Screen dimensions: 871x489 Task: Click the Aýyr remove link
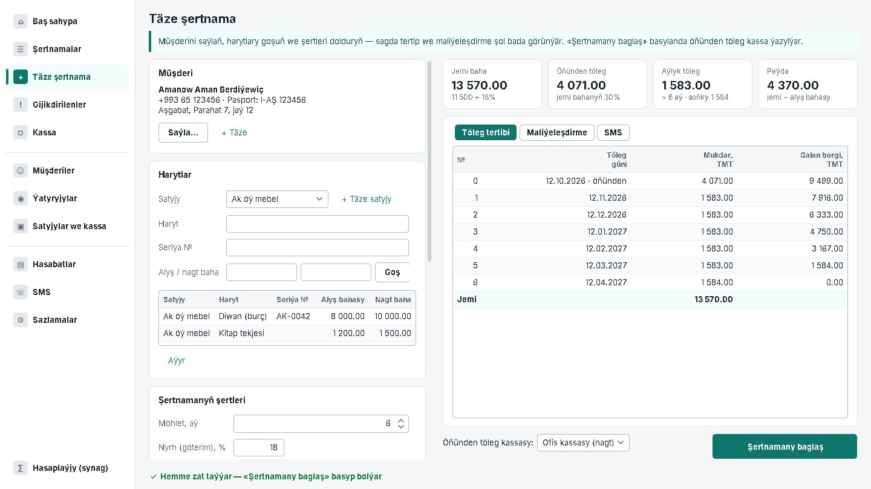pos(177,360)
